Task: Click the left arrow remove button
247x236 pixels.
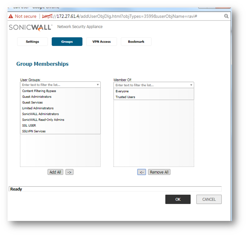Action: click(142, 172)
